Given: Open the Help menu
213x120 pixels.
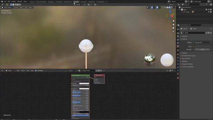Looking at the screenshot, I should click(x=25, y=1).
